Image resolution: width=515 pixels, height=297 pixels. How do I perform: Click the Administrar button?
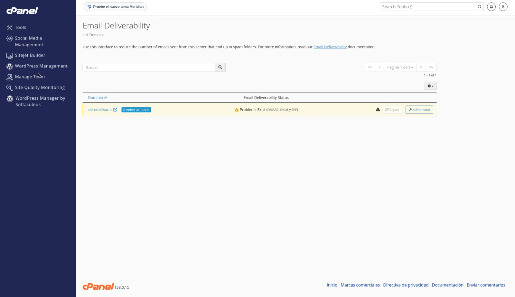(x=419, y=110)
